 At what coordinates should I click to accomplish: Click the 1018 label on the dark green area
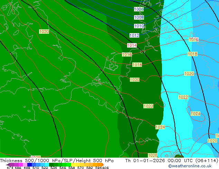137,65
